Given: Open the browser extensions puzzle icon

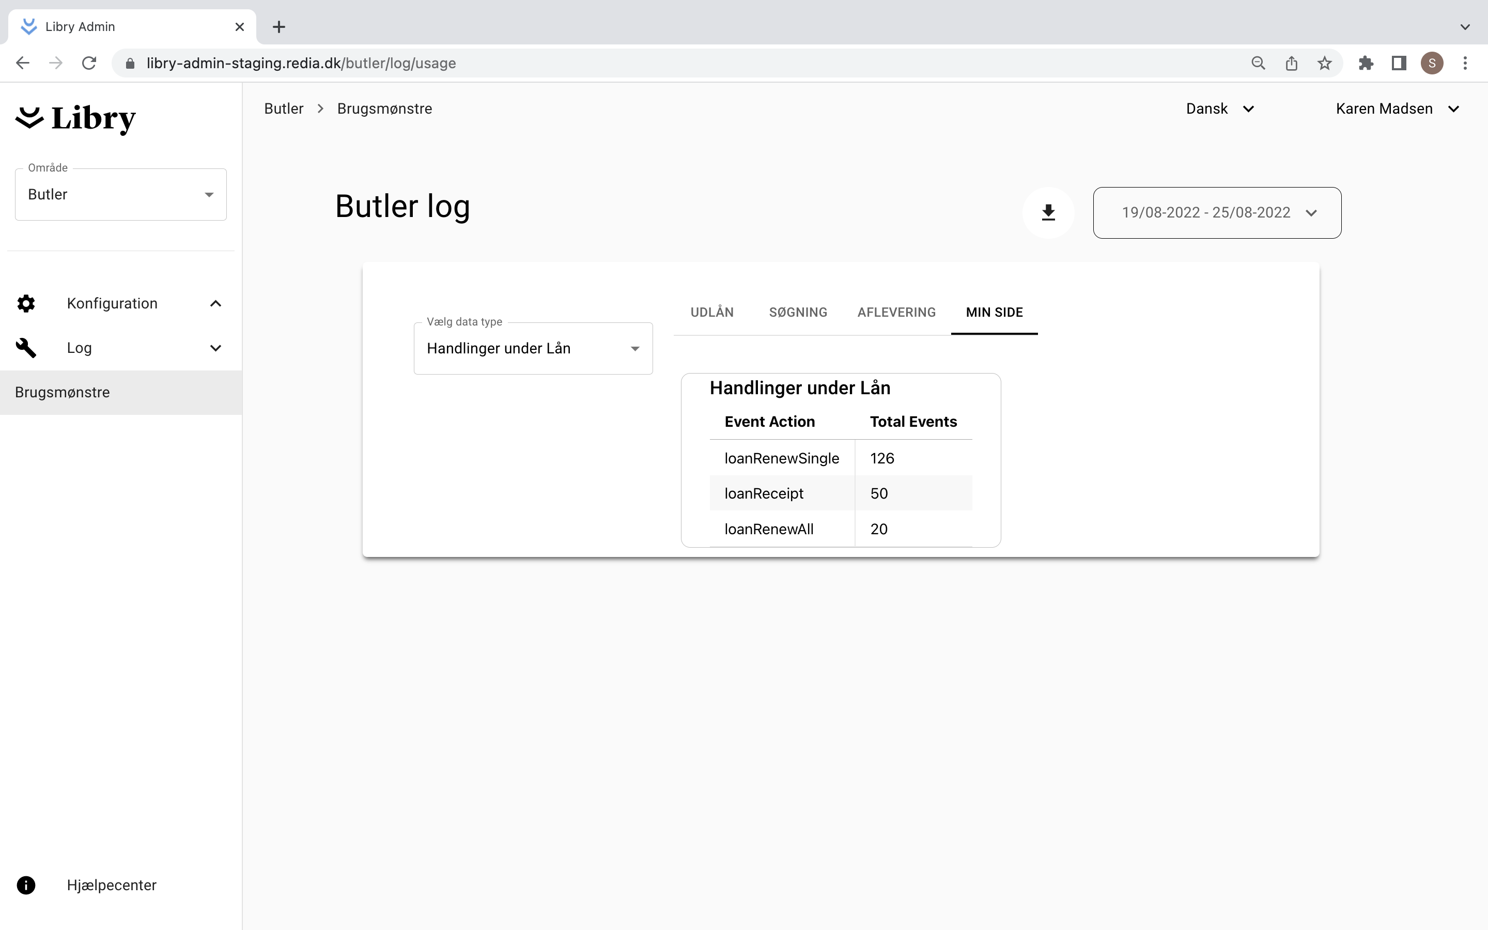Looking at the screenshot, I should click(1366, 64).
